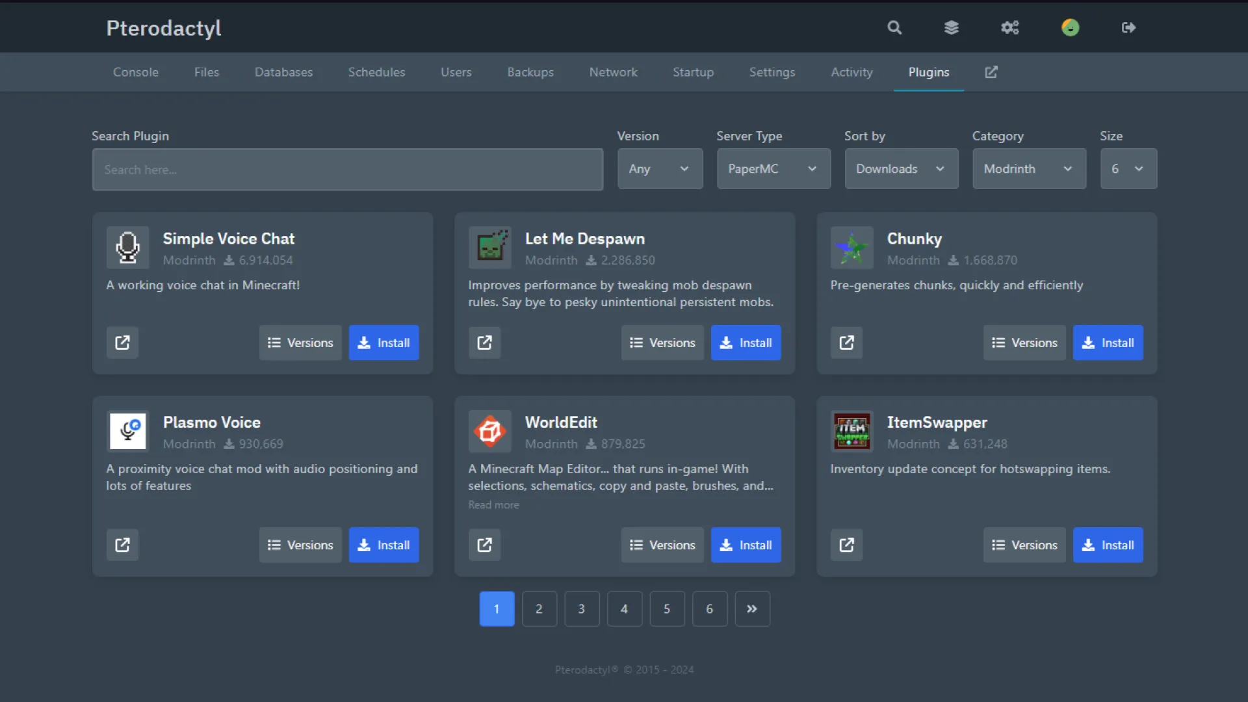
Task: Open the Server Type PaperMC dropdown
Action: pos(773,169)
